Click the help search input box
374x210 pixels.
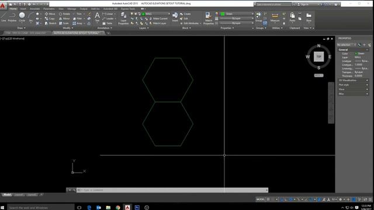[x=273, y=4]
